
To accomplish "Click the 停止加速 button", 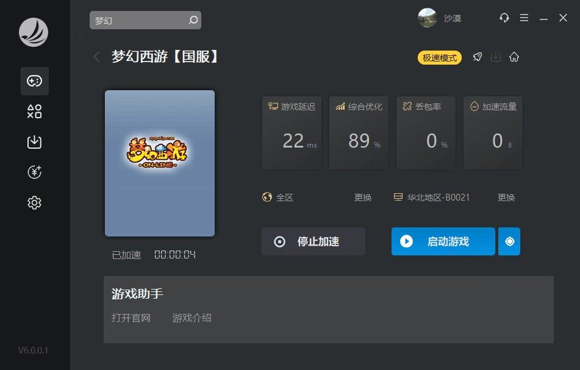I will pyautogui.click(x=313, y=241).
